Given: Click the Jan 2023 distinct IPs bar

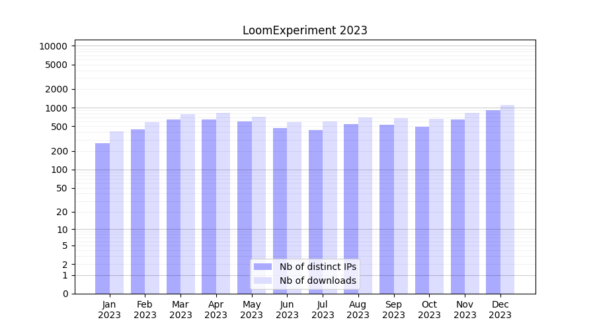Looking at the screenshot, I should click(102, 218).
